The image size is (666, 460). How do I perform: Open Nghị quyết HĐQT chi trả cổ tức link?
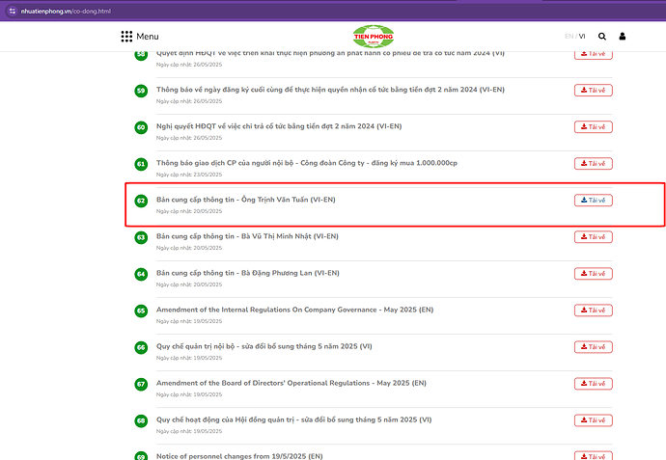pyautogui.click(x=279, y=126)
